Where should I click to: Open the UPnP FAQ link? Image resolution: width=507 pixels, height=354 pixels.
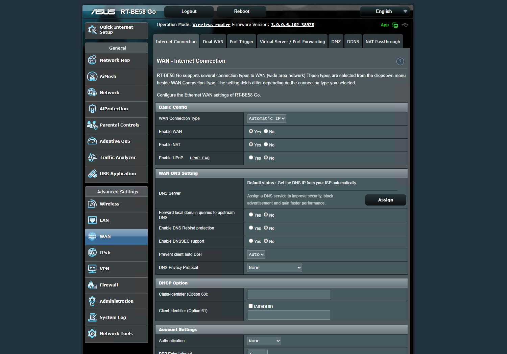tap(199, 158)
